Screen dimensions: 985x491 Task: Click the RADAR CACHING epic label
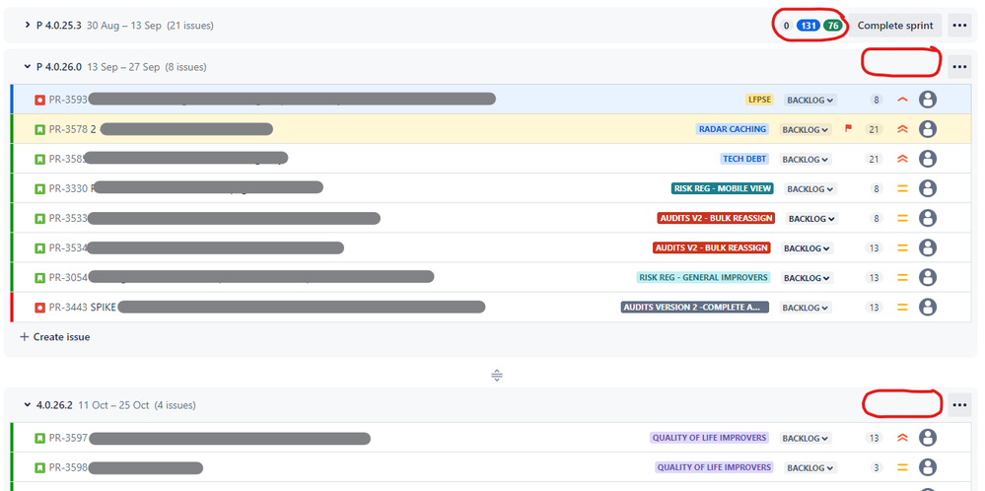[x=733, y=129]
